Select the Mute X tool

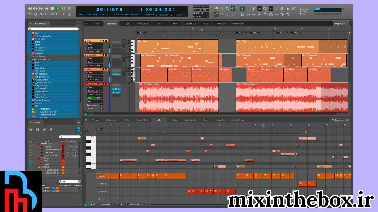coord(293,9)
